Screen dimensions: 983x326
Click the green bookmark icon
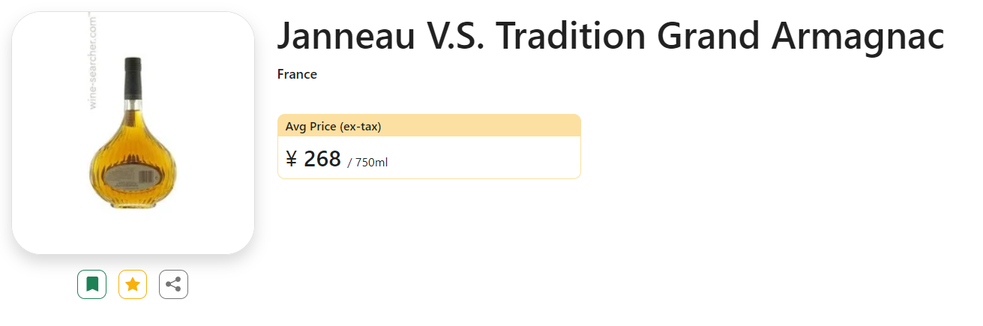91,285
